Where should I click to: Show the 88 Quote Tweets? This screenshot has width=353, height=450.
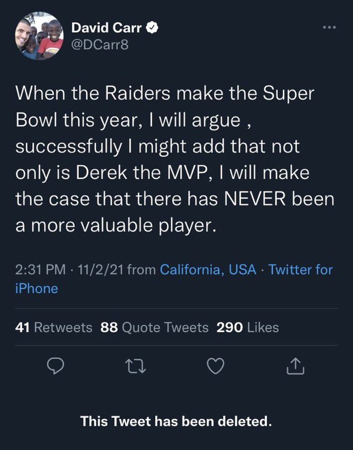point(154,327)
